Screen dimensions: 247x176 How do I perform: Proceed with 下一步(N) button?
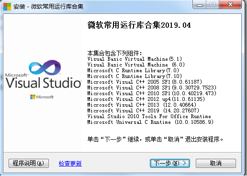click(x=170, y=163)
